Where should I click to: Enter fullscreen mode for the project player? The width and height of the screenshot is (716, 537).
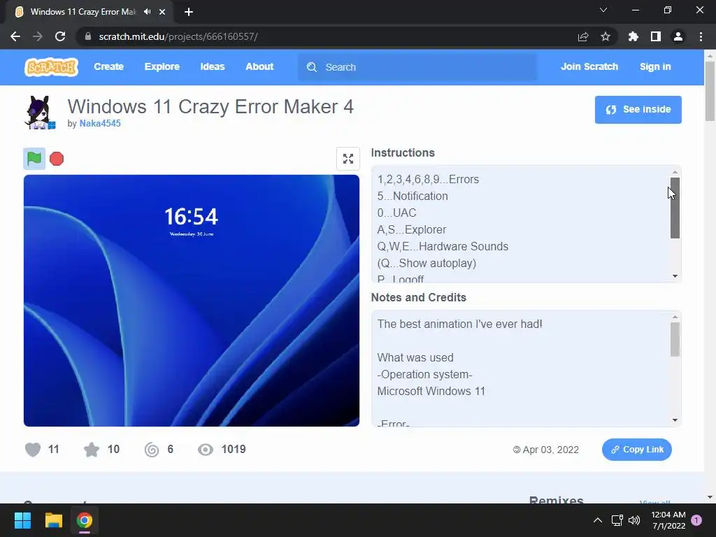coord(348,159)
